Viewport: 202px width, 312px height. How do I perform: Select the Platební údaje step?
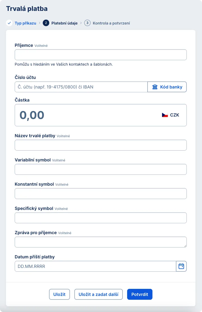coord(64,23)
